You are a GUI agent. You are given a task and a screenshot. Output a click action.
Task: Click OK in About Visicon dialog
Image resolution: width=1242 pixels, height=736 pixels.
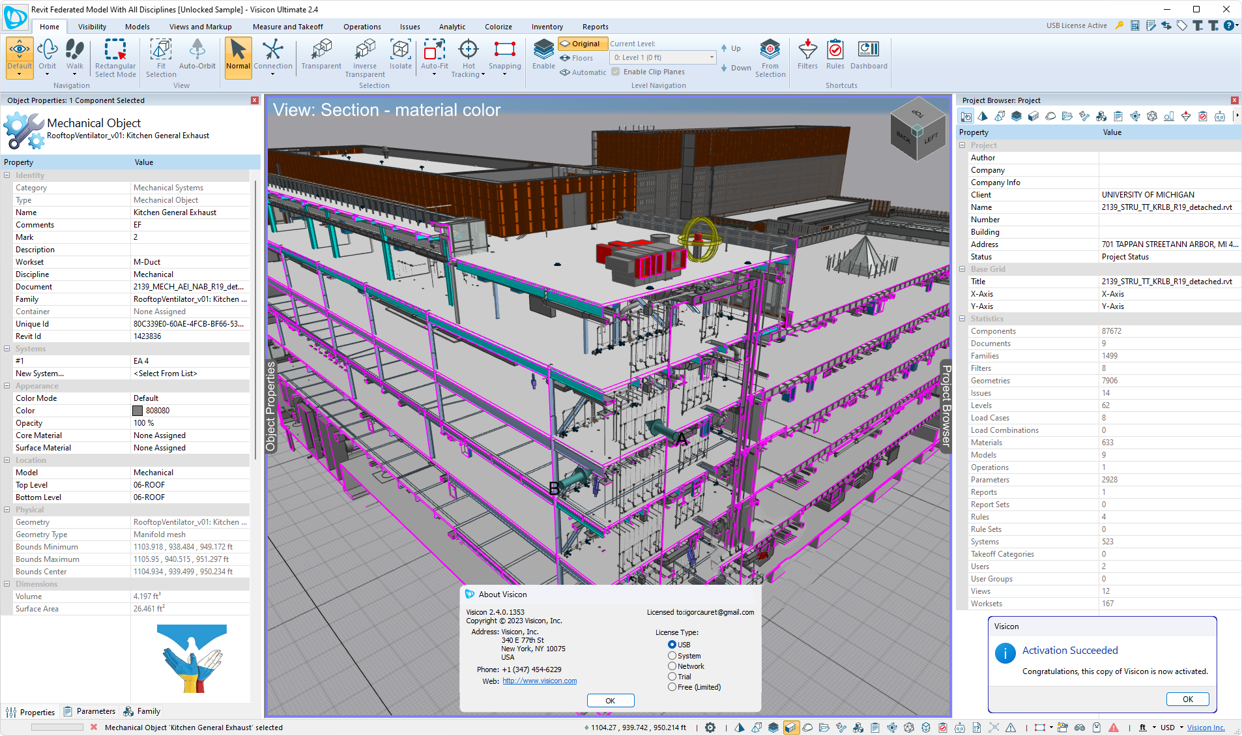click(611, 701)
